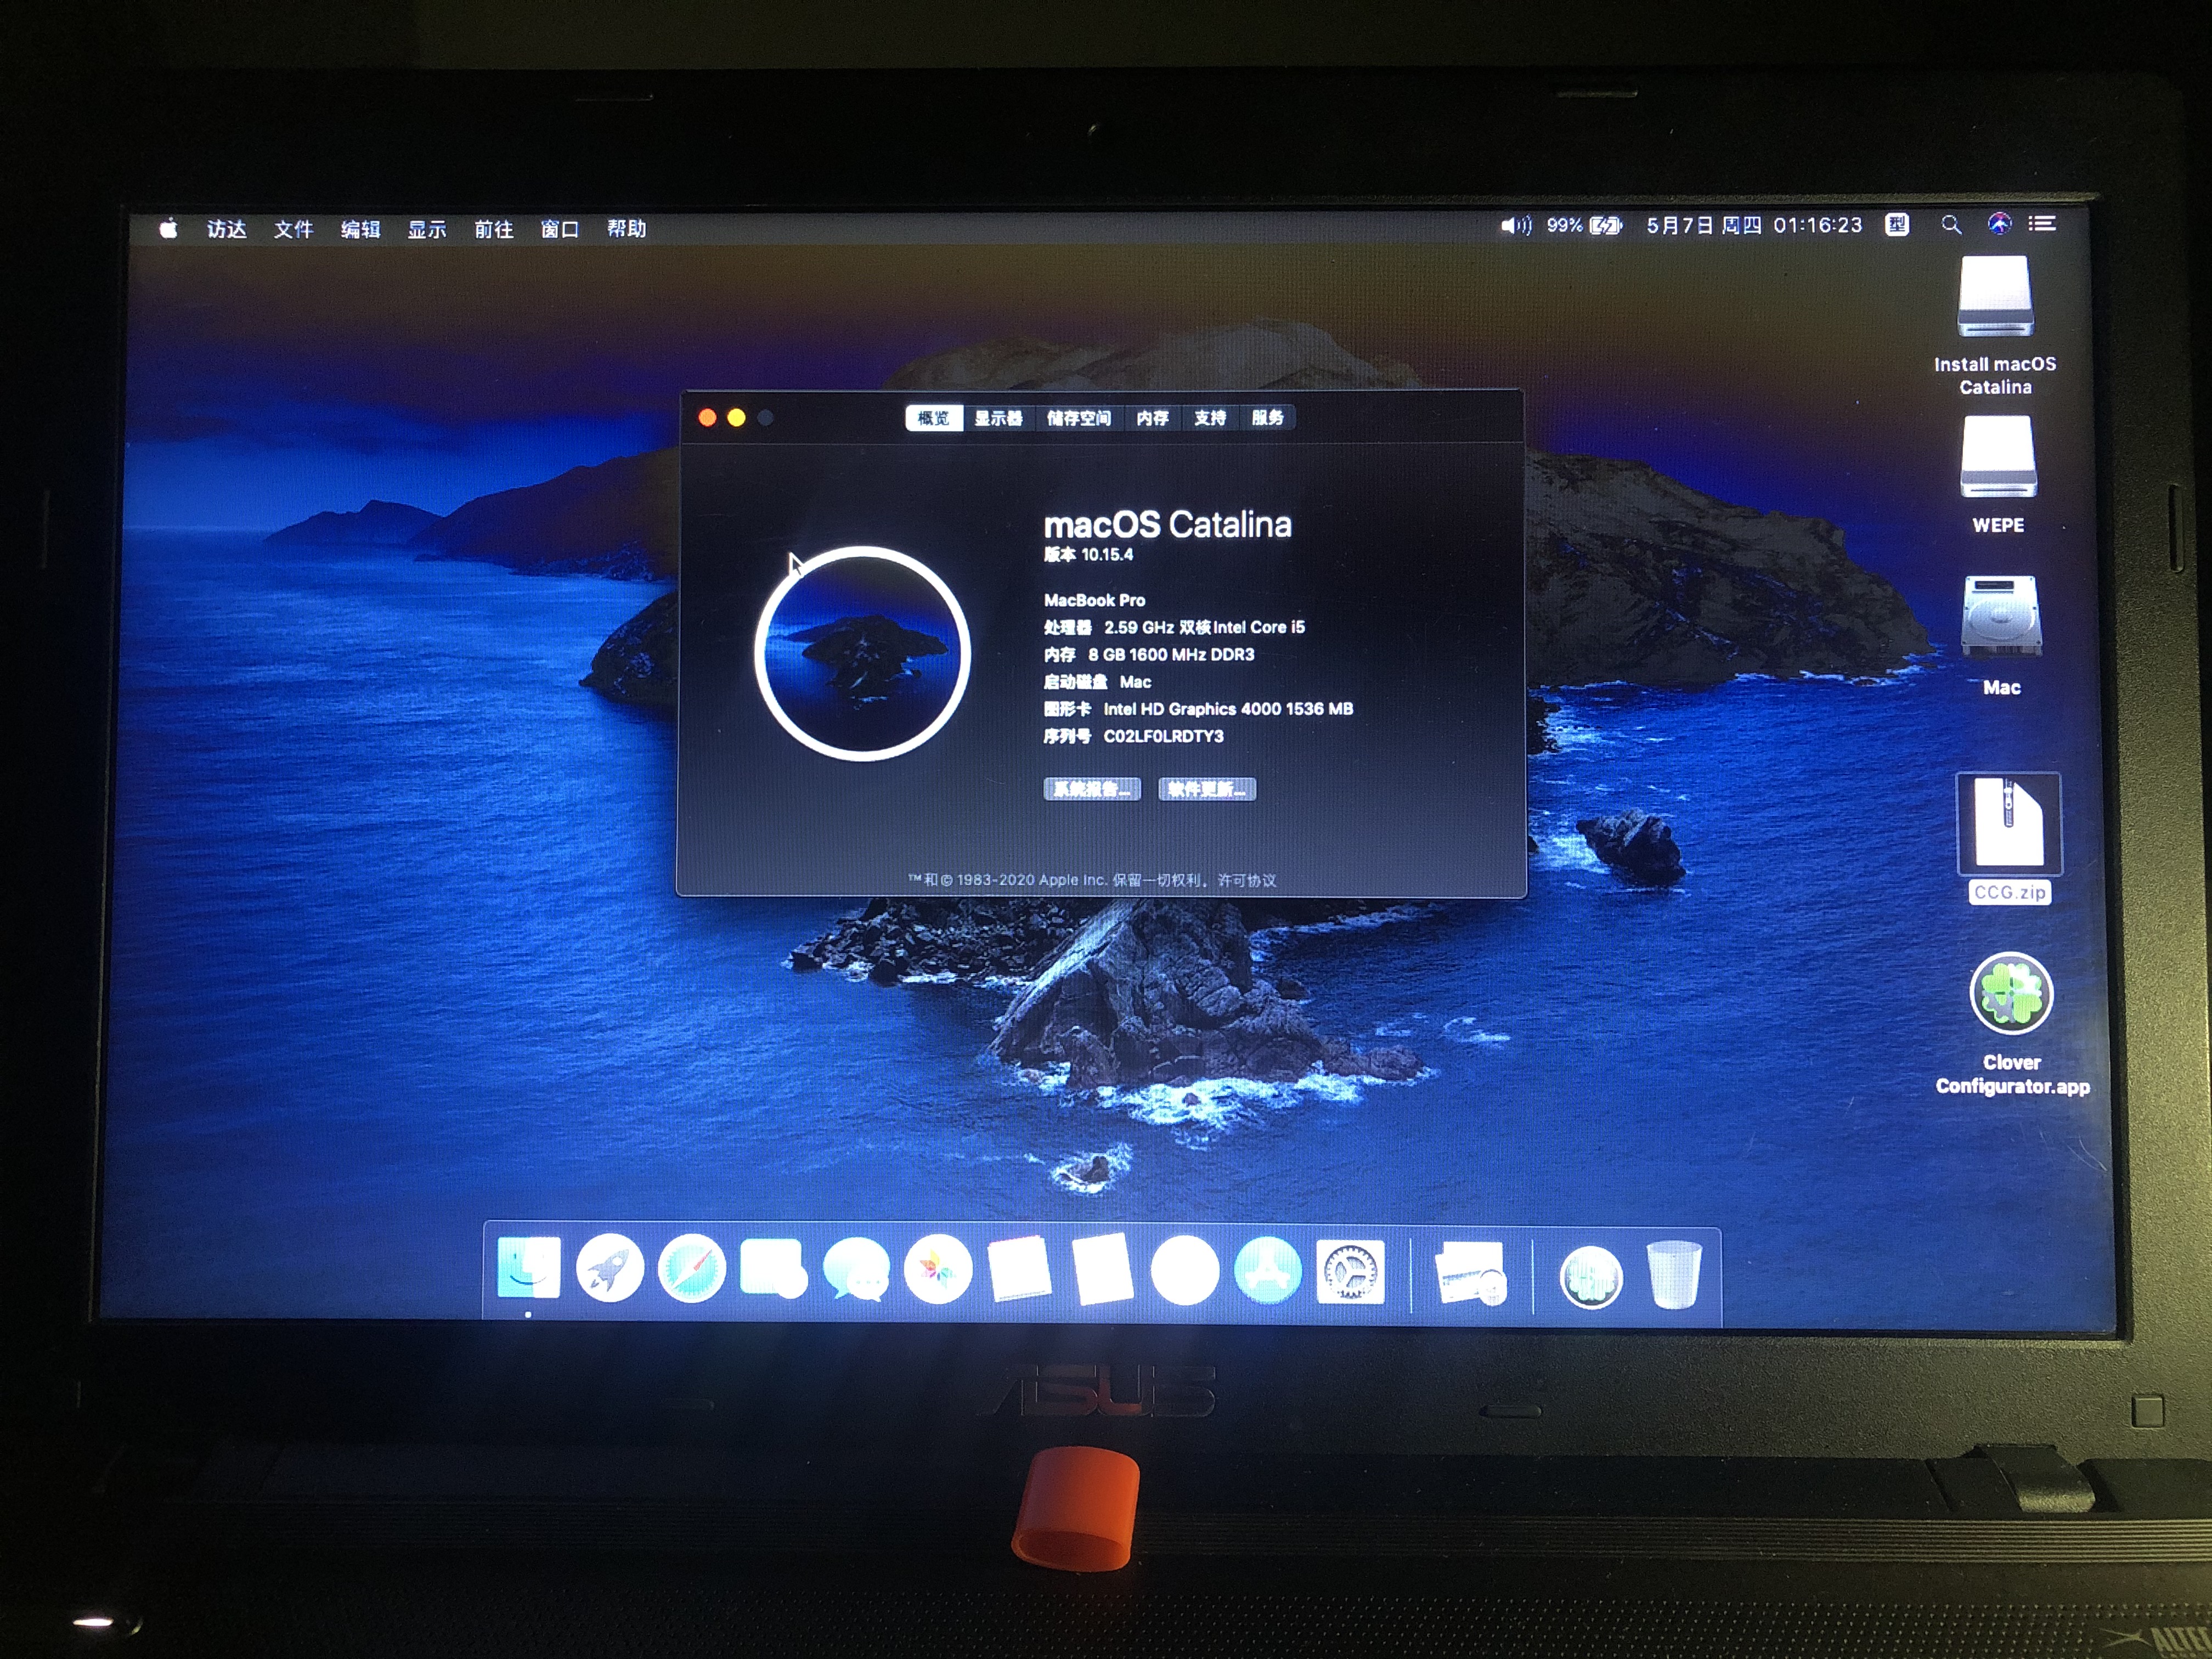Open the 许可协议 link
The image size is (2212, 1659).
1246,880
